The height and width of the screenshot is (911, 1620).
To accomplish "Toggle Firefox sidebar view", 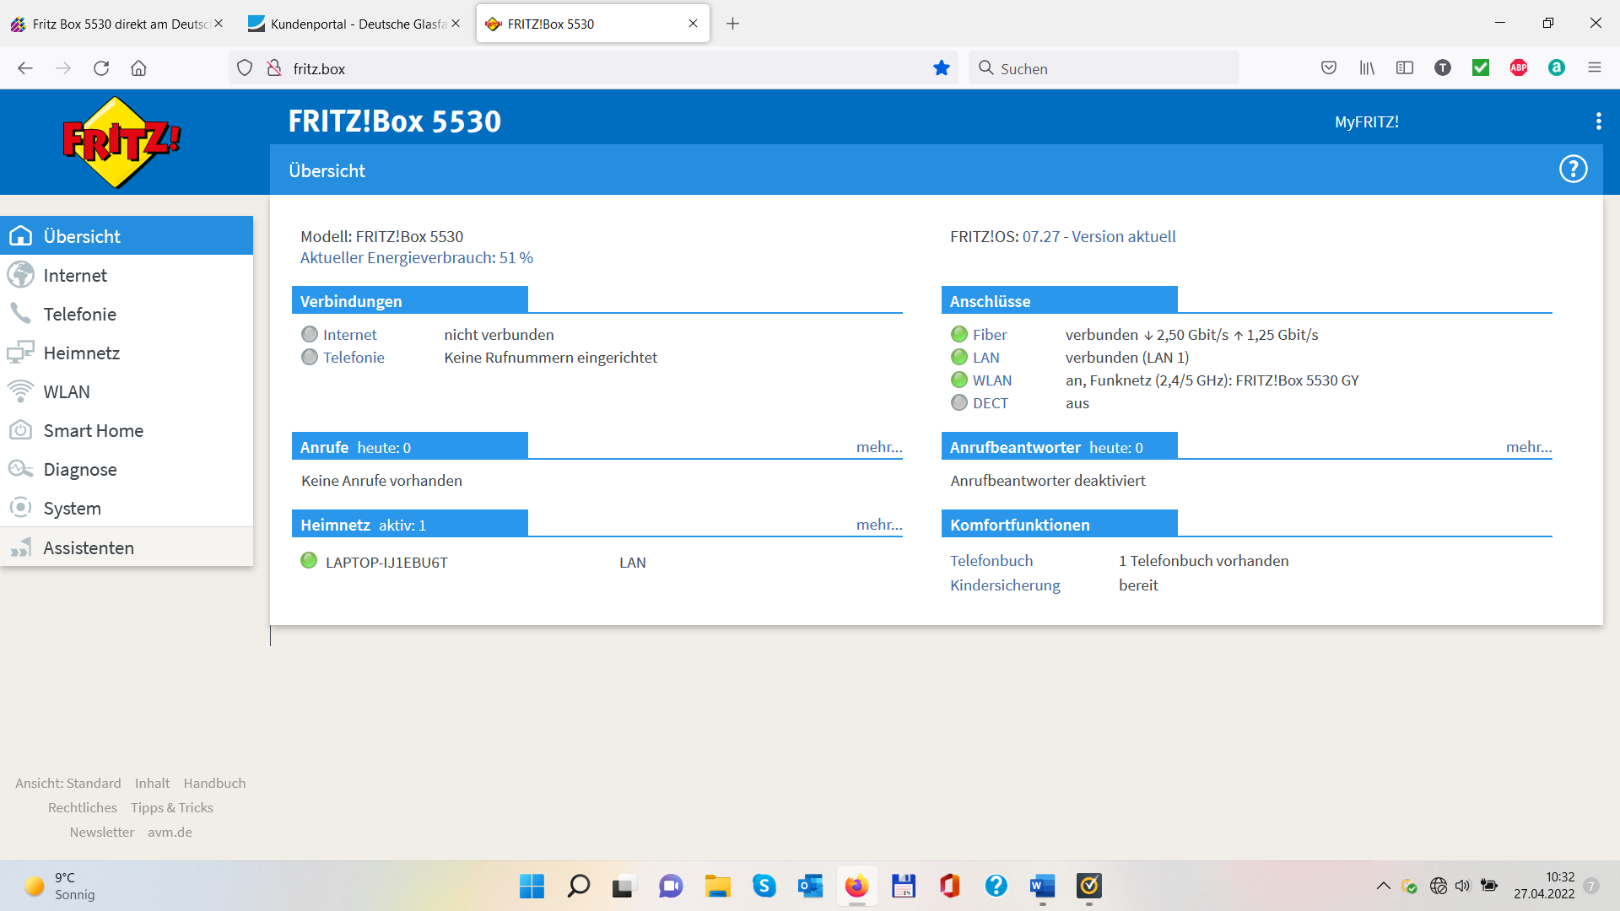I will (1405, 68).
